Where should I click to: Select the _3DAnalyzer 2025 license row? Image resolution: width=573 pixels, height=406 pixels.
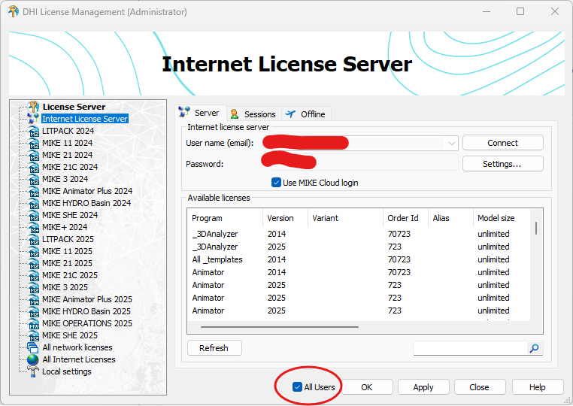click(359, 247)
